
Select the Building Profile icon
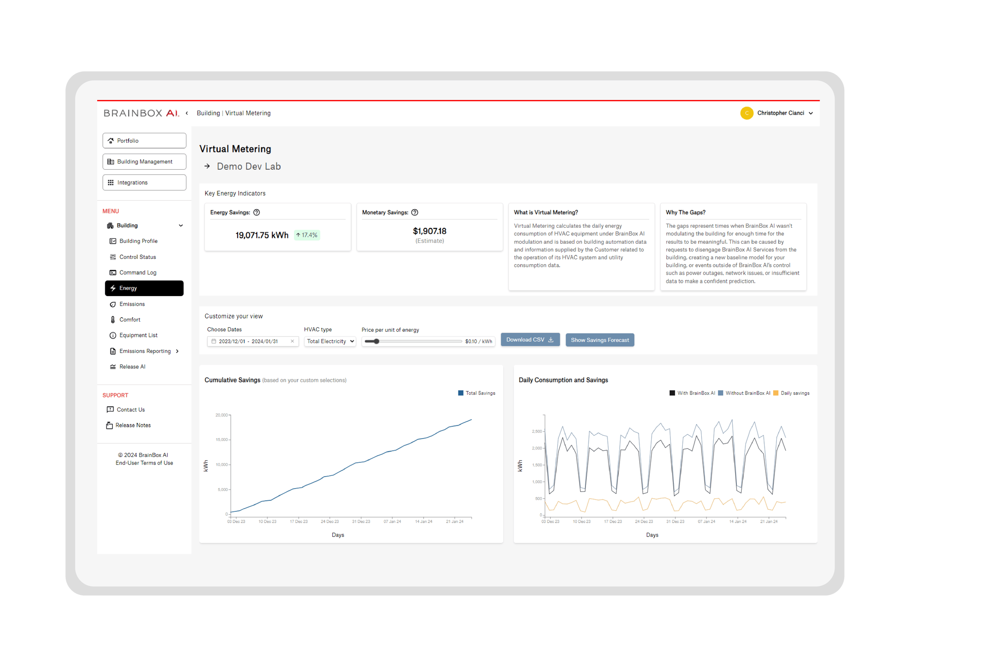point(113,241)
